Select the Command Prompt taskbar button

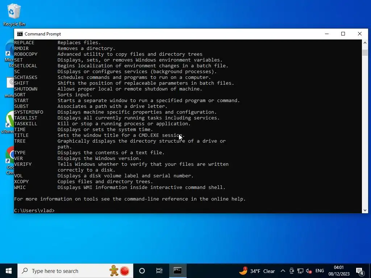(178, 271)
